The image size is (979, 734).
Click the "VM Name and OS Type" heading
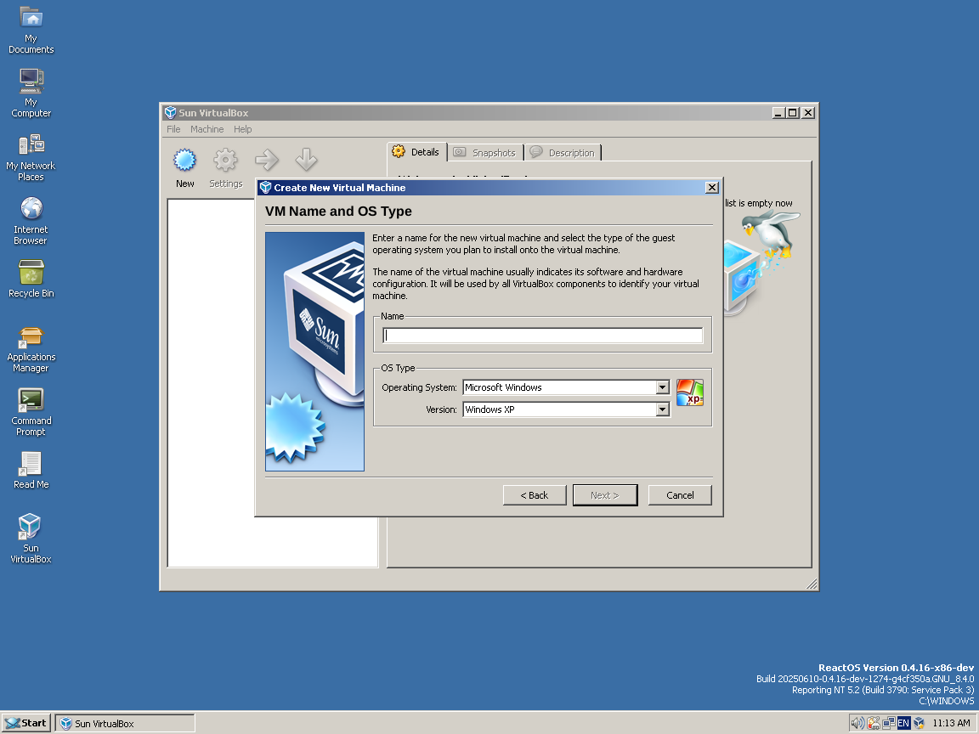pos(338,212)
